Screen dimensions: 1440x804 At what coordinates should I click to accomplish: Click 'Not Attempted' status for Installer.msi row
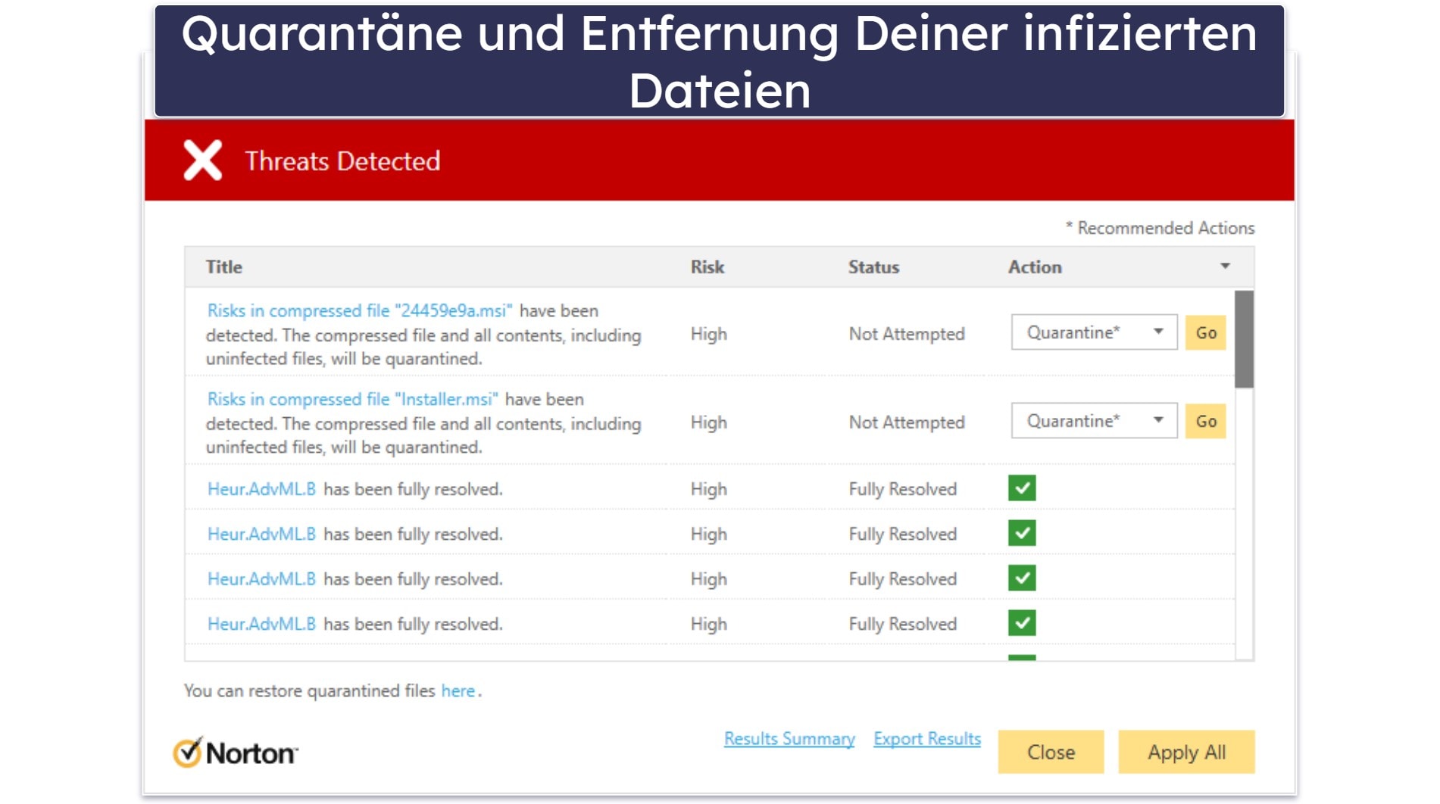tap(907, 422)
